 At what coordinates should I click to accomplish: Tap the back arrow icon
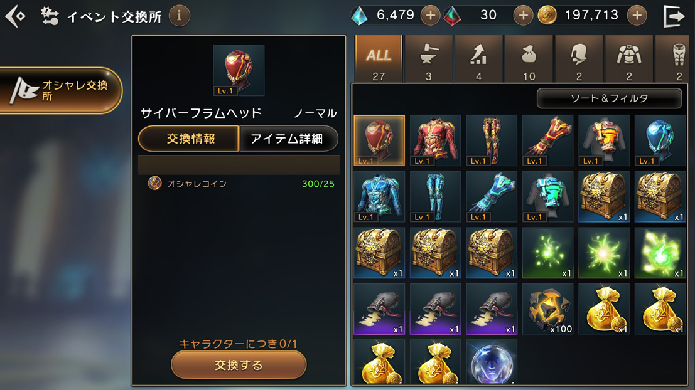point(16,16)
